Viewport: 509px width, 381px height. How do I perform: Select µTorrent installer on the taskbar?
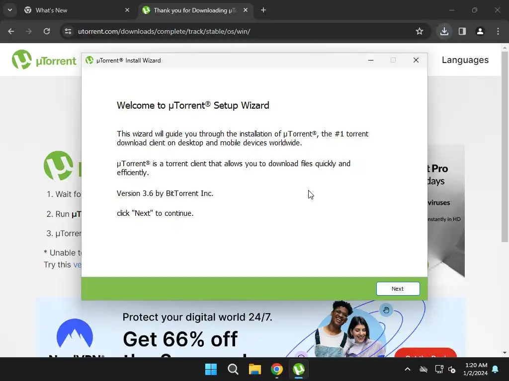point(299,369)
